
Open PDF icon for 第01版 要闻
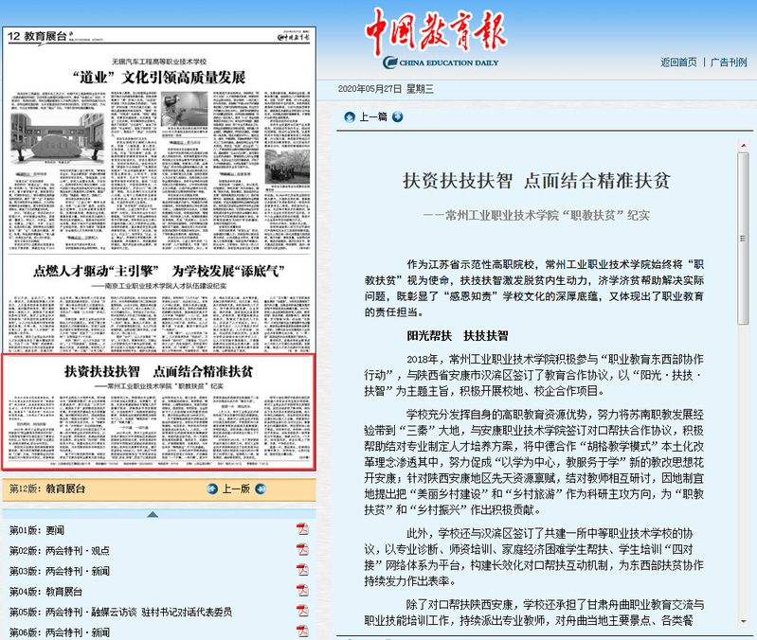click(x=302, y=529)
